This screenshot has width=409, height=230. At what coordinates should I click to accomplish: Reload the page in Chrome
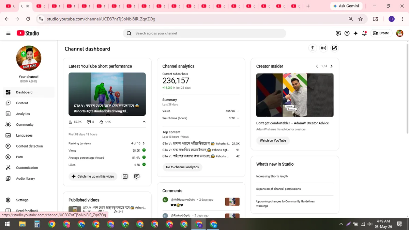click(28, 19)
